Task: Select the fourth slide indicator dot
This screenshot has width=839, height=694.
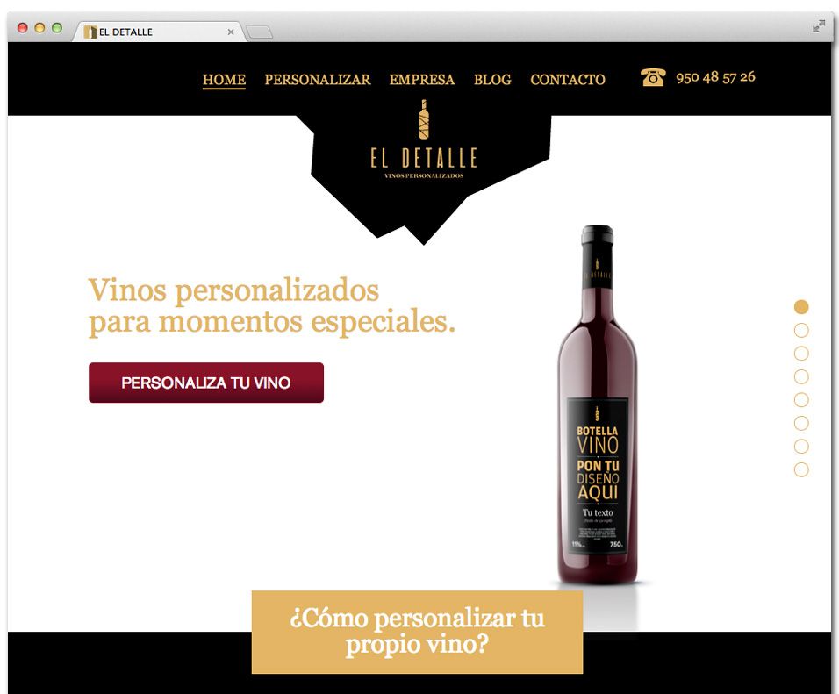Action: 801,376
